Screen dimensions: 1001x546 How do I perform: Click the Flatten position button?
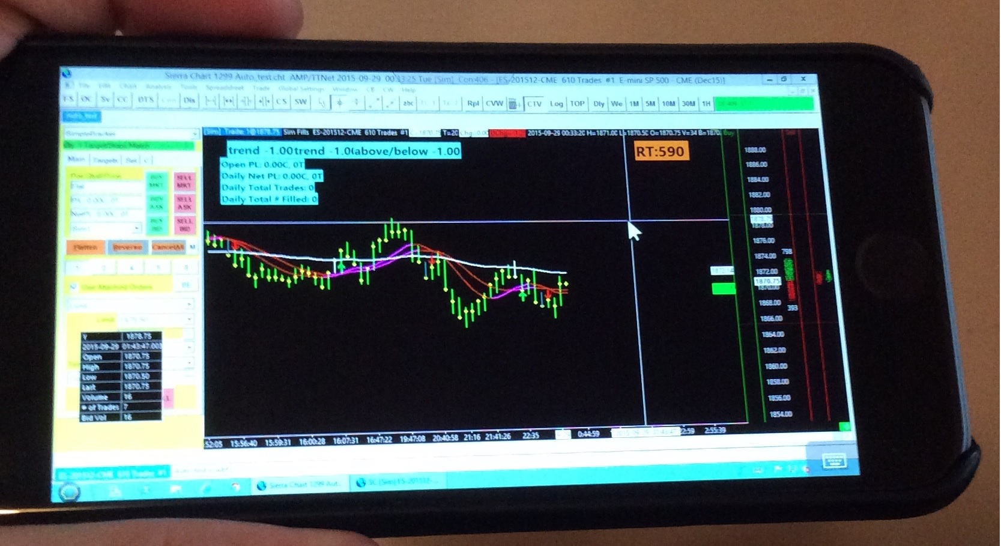85,247
